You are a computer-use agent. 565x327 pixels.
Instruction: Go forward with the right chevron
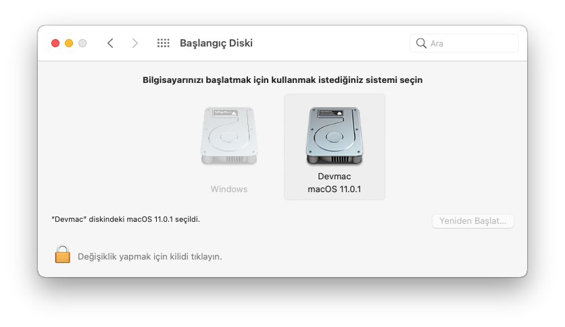coord(134,43)
